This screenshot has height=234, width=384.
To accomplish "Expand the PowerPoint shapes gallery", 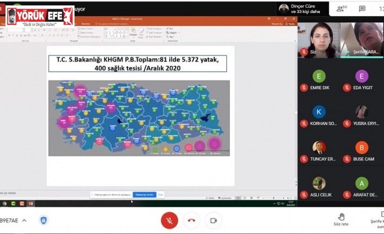I will [x=128, y=36].
